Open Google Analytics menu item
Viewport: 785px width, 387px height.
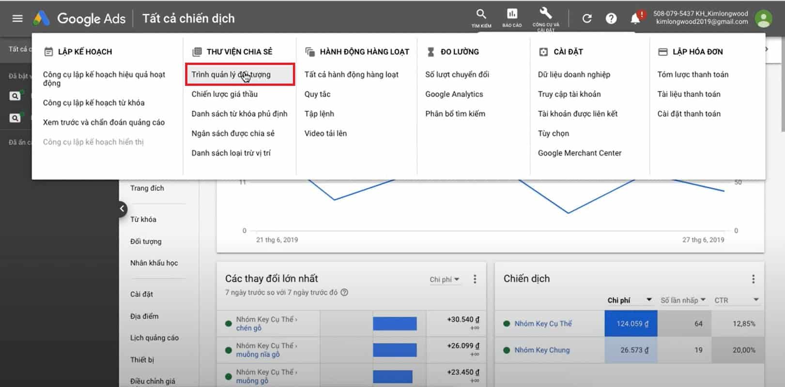click(454, 94)
